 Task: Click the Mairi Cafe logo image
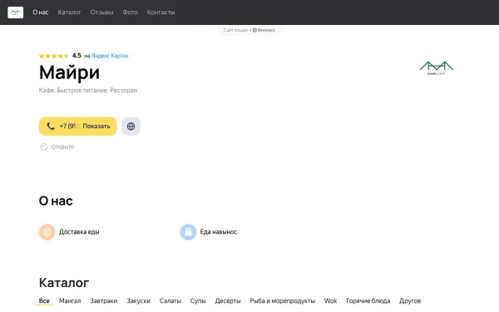(x=437, y=68)
